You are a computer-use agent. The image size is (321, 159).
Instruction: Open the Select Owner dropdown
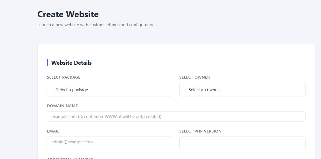(242, 90)
